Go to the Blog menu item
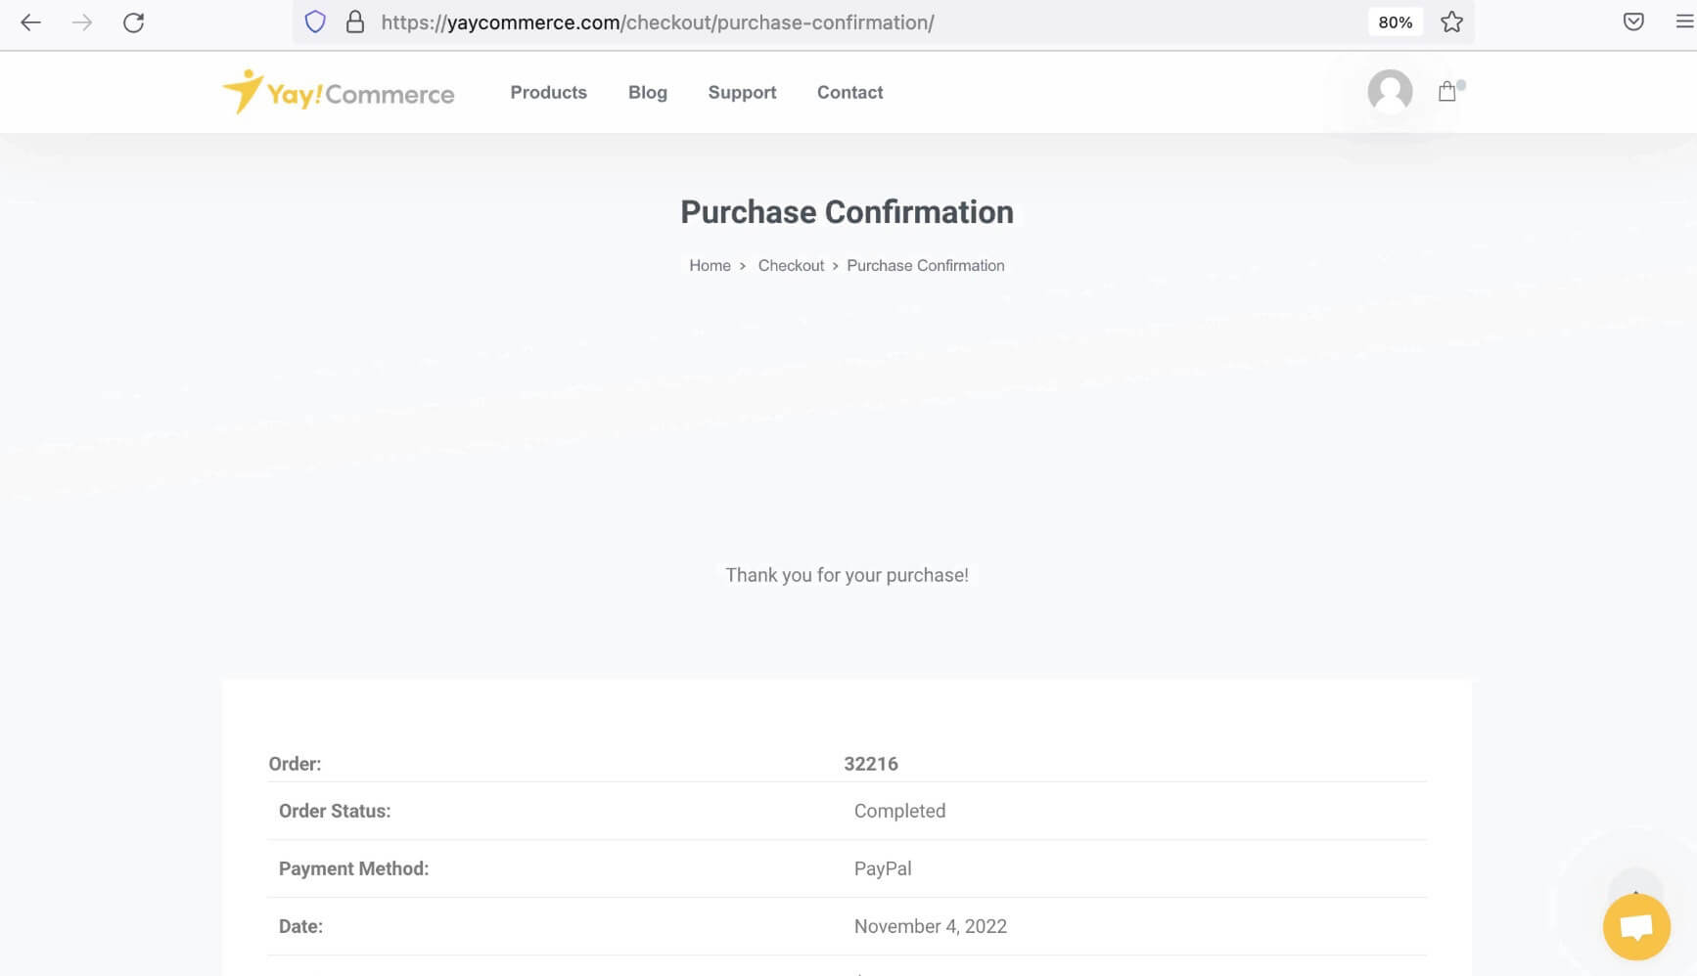1697x976 pixels. coord(648,93)
